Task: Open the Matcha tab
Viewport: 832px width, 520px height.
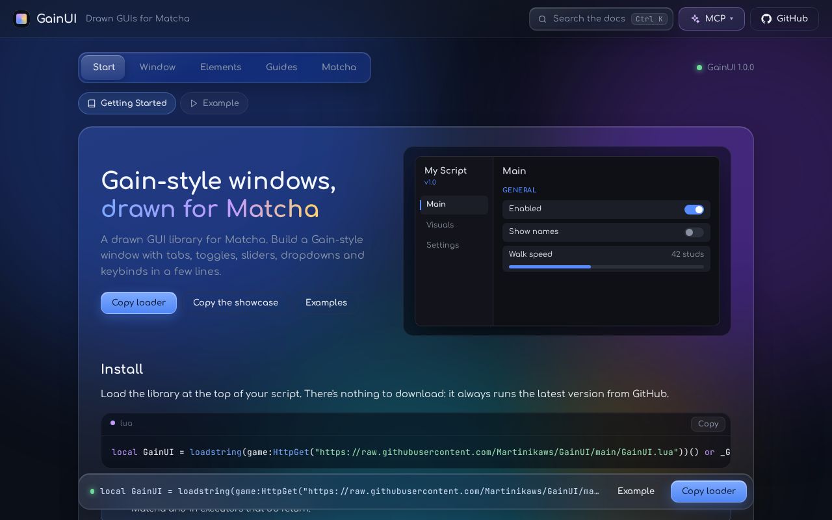Action: (339, 68)
